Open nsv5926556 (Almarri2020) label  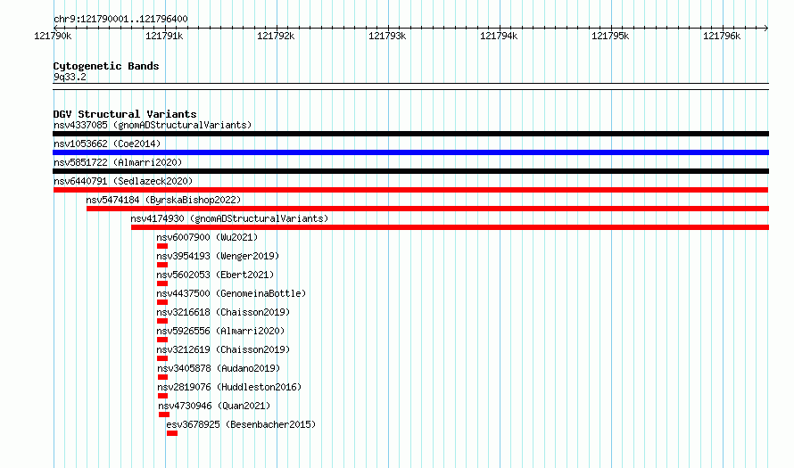click(220, 331)
